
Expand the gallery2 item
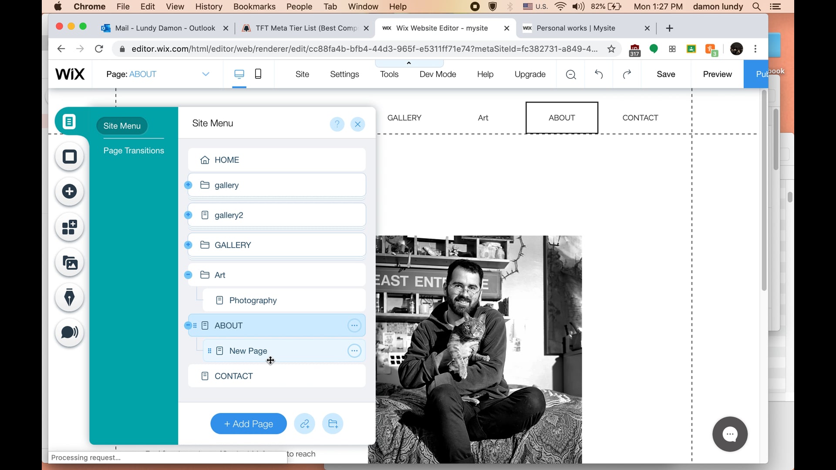[x=188, y=215]
